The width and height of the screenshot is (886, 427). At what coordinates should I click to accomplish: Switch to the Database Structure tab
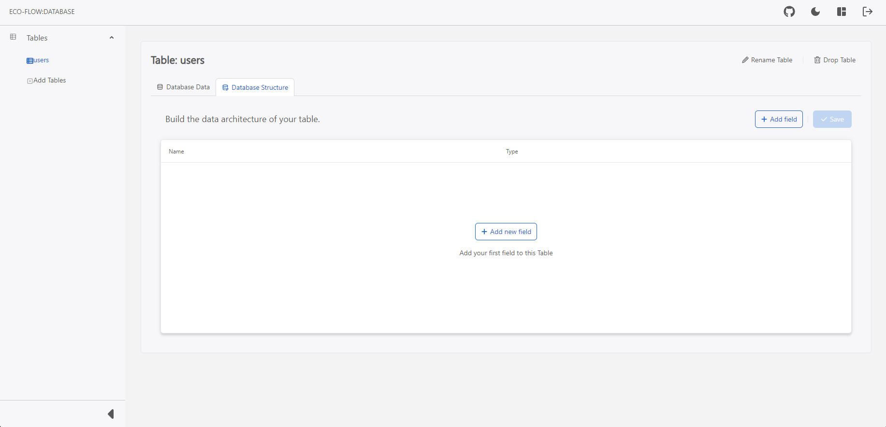pos(255,87)
